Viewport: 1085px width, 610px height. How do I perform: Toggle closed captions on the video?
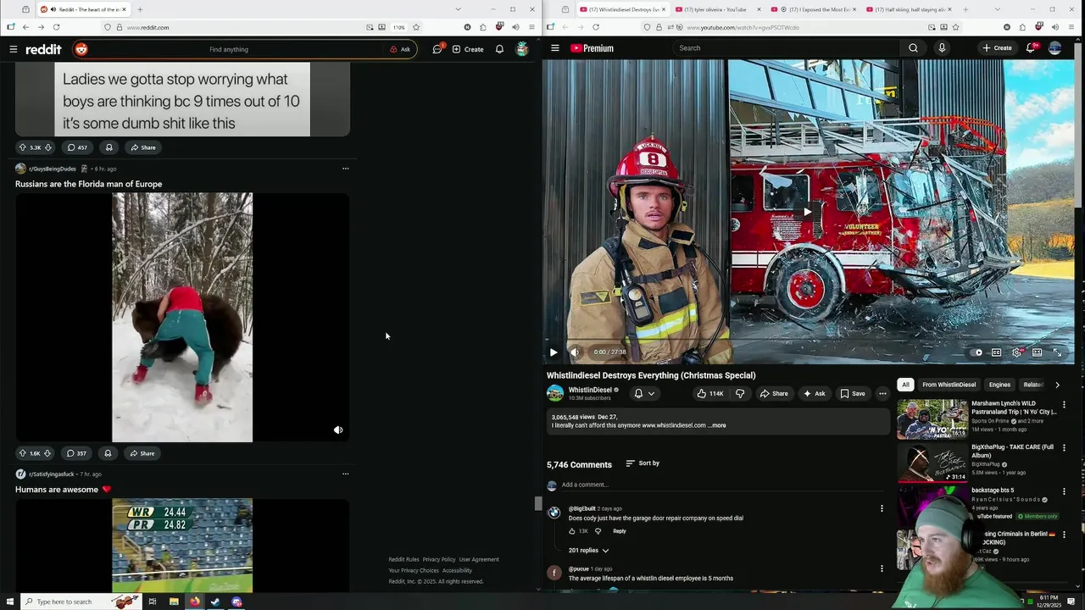[997, 352]
